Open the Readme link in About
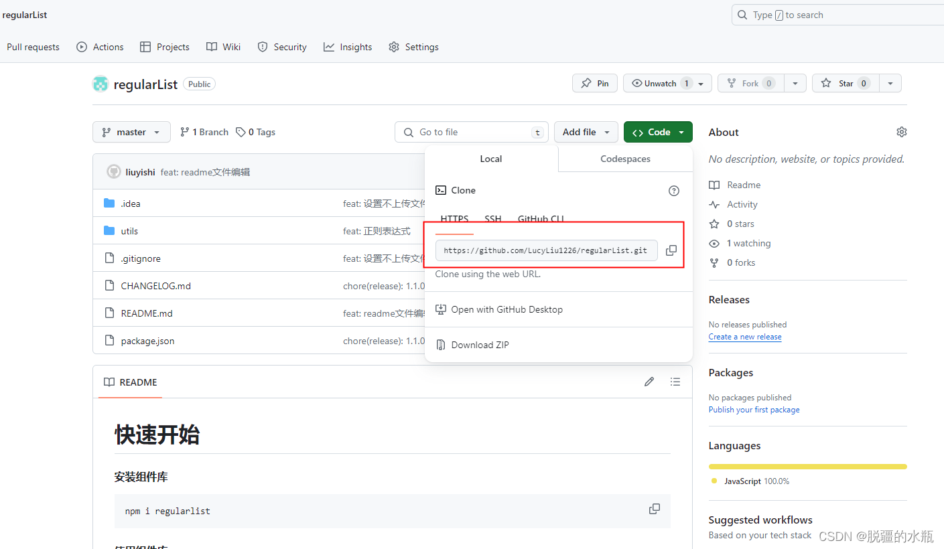944x549 pixels. [x=735, y=185]
